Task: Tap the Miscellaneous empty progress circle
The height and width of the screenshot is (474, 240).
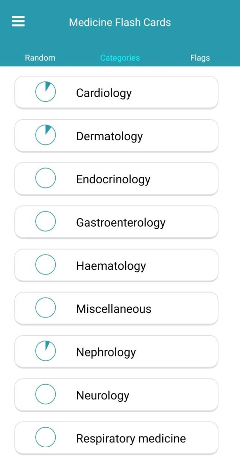Action: (x=45, y=308)
